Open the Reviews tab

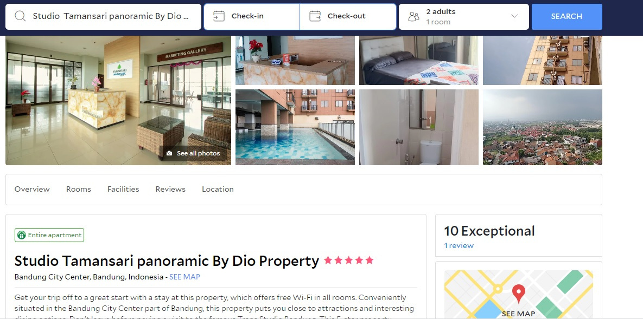tap(170, 189)
